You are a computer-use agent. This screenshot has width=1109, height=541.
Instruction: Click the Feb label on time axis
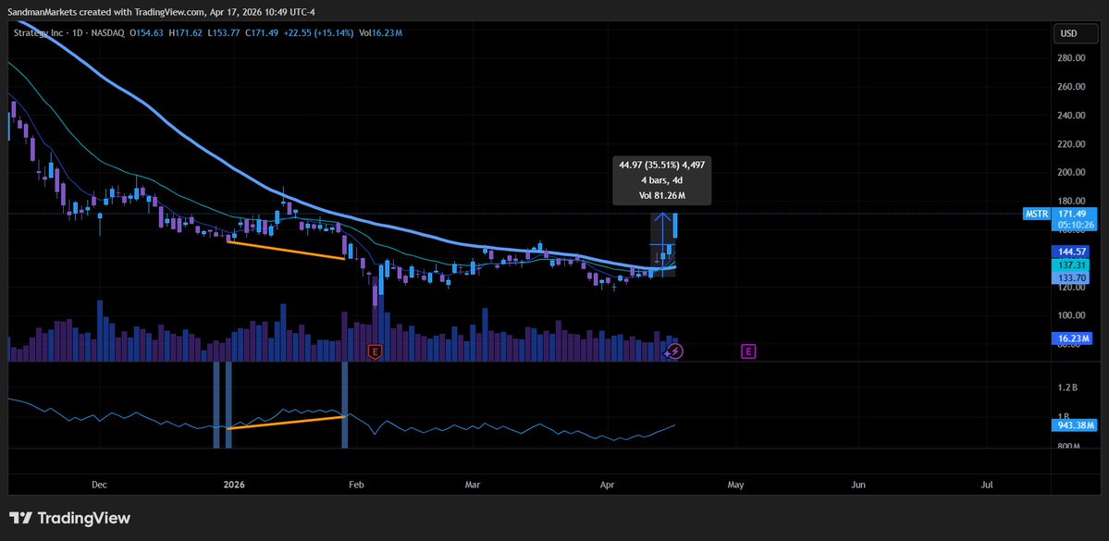click(x=357, y=484)
